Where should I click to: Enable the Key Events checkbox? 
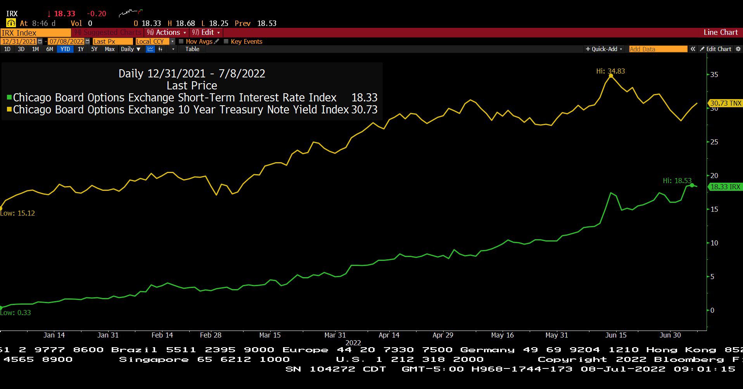tap(226, 41)
